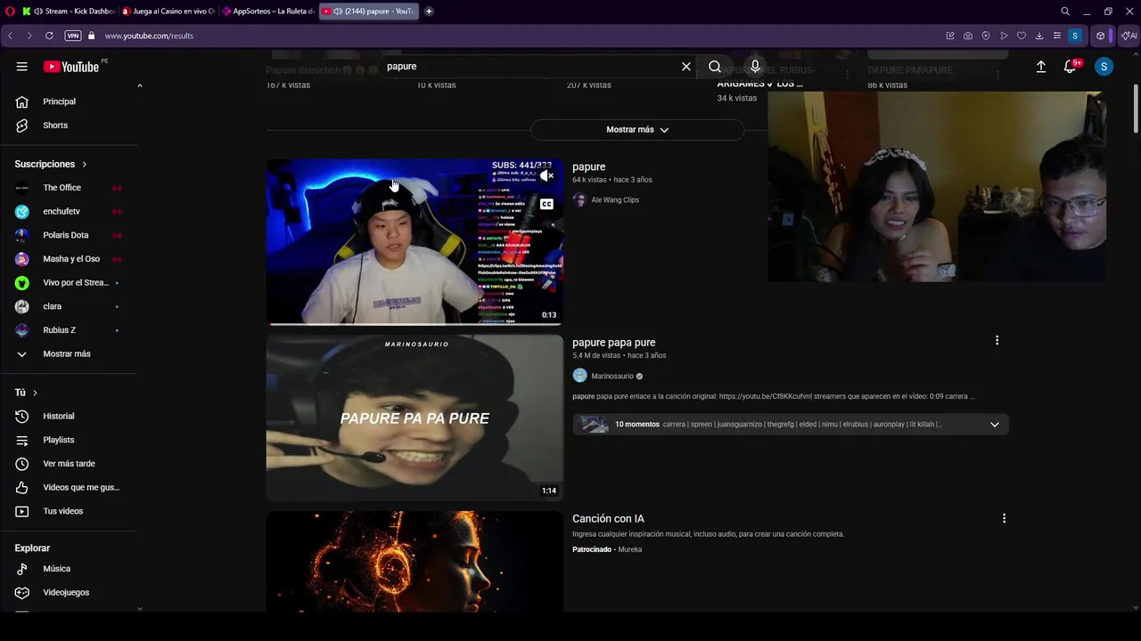The image size is (1141, 641).
Task: Open the extensions cube icon
Action: (1101, 36)
